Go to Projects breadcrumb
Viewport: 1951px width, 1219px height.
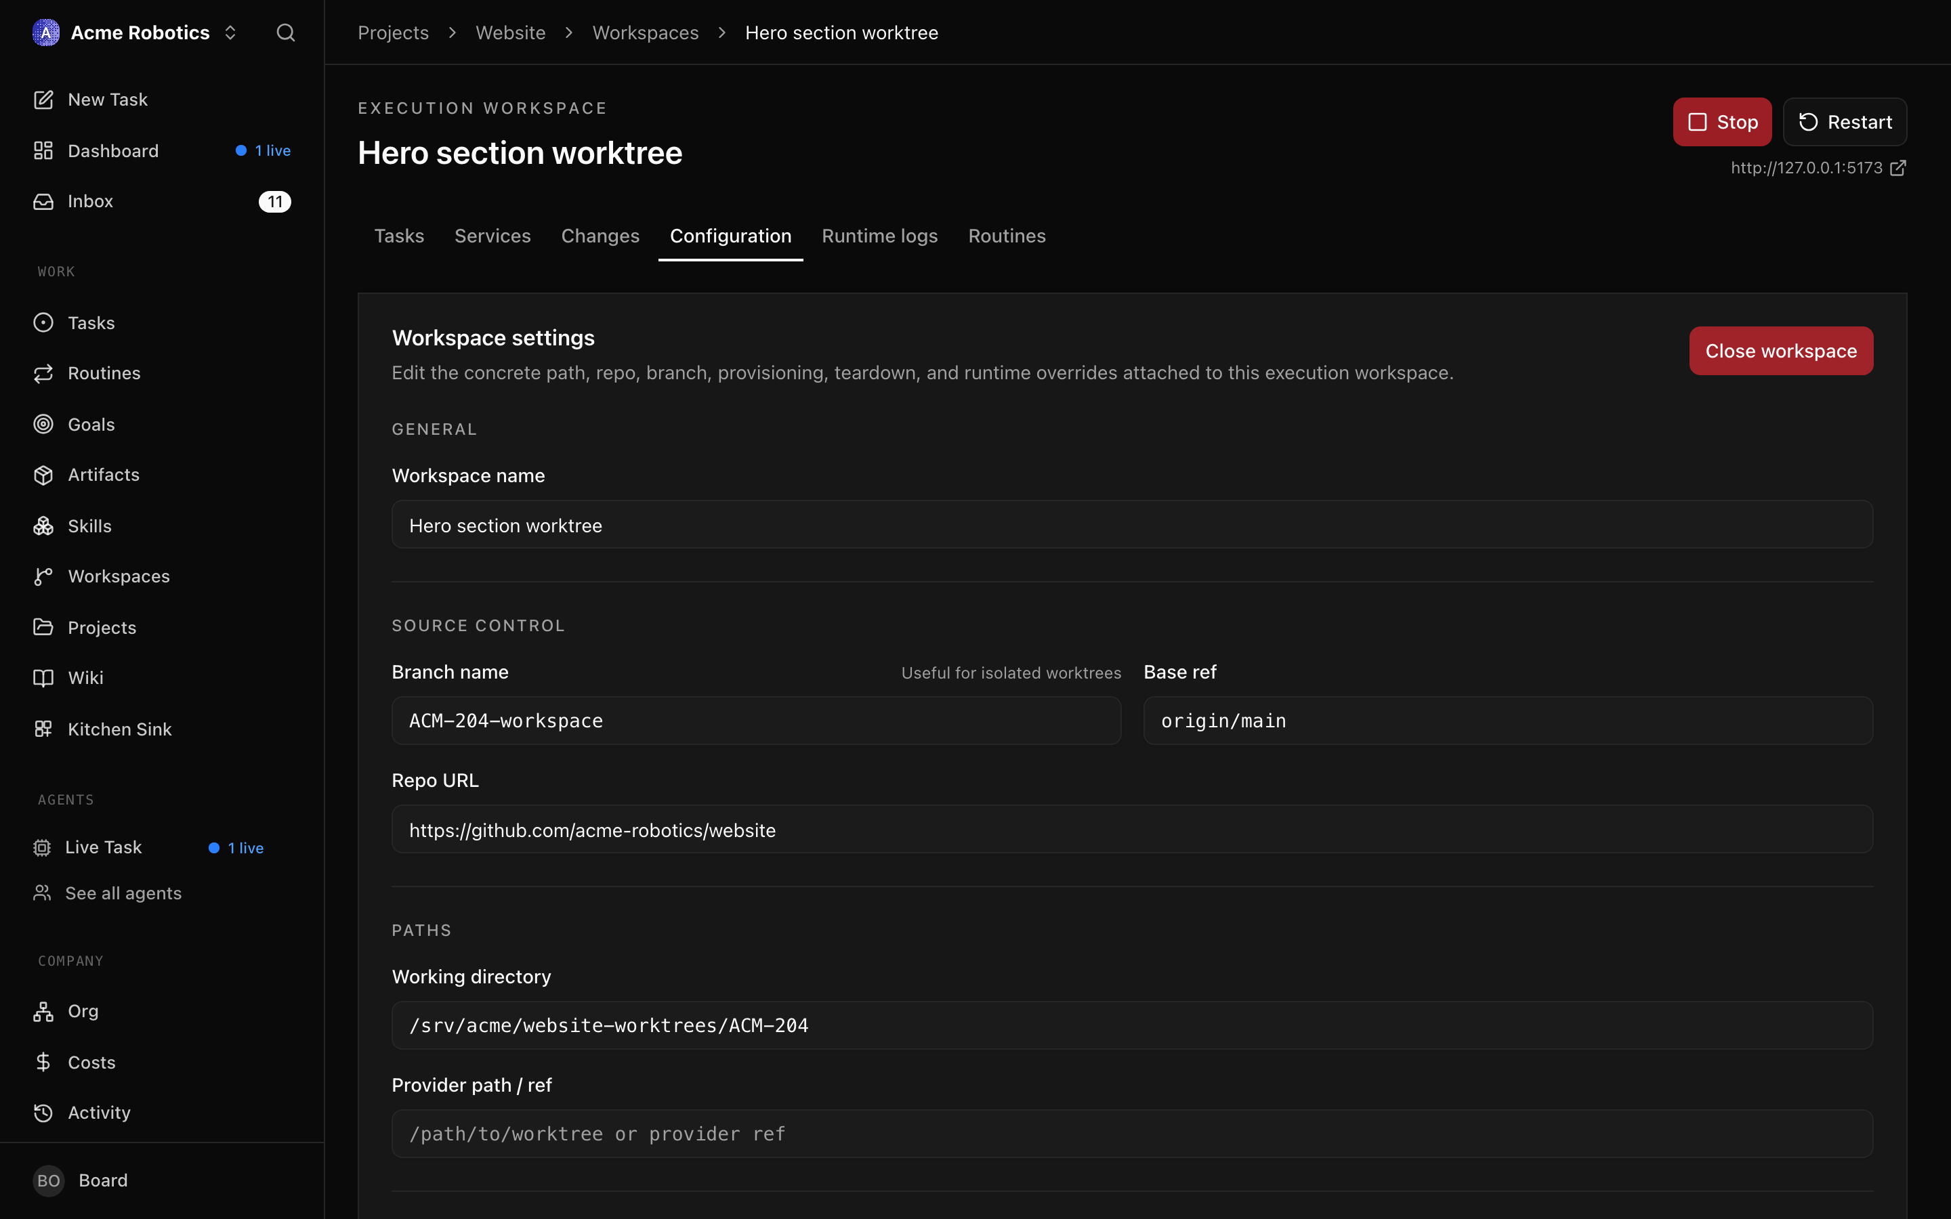point(394,33)
